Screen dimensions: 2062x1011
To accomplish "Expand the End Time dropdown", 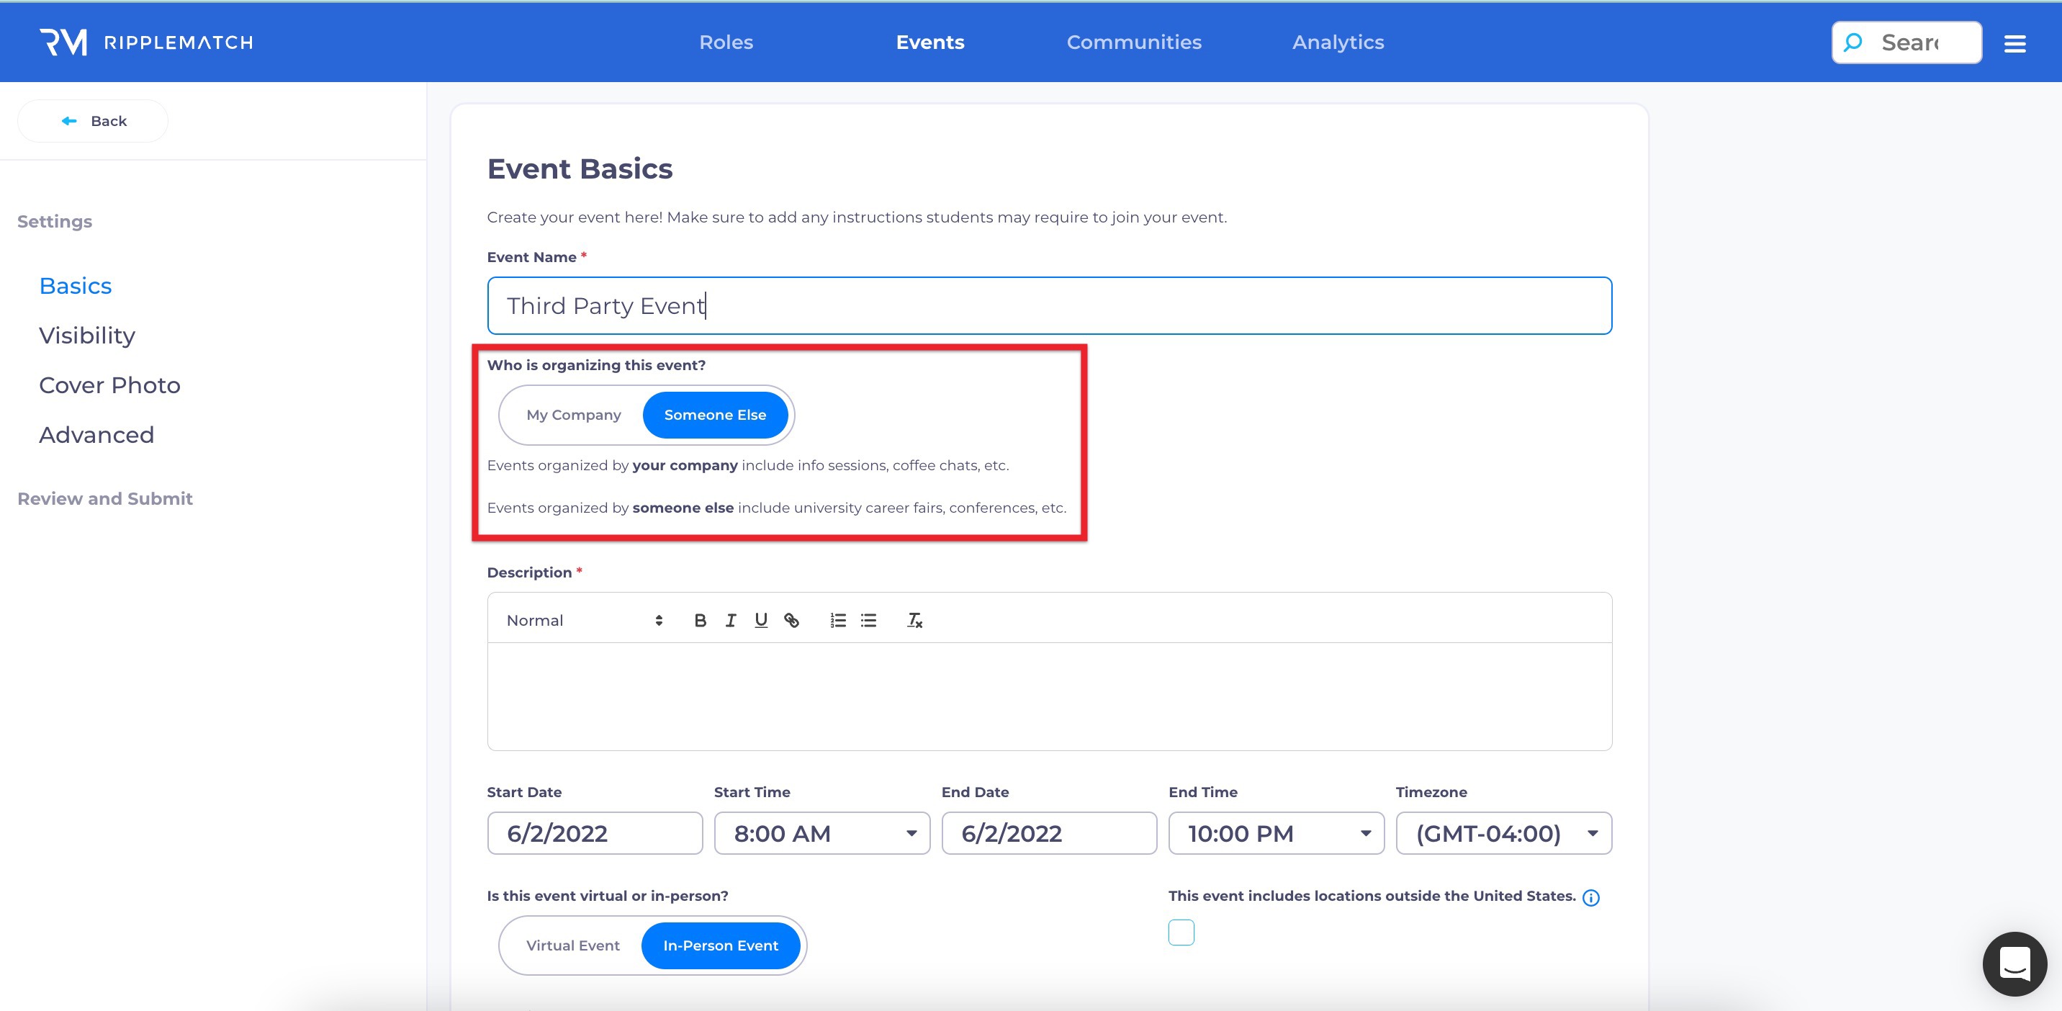I will [x=1275, y=833].
